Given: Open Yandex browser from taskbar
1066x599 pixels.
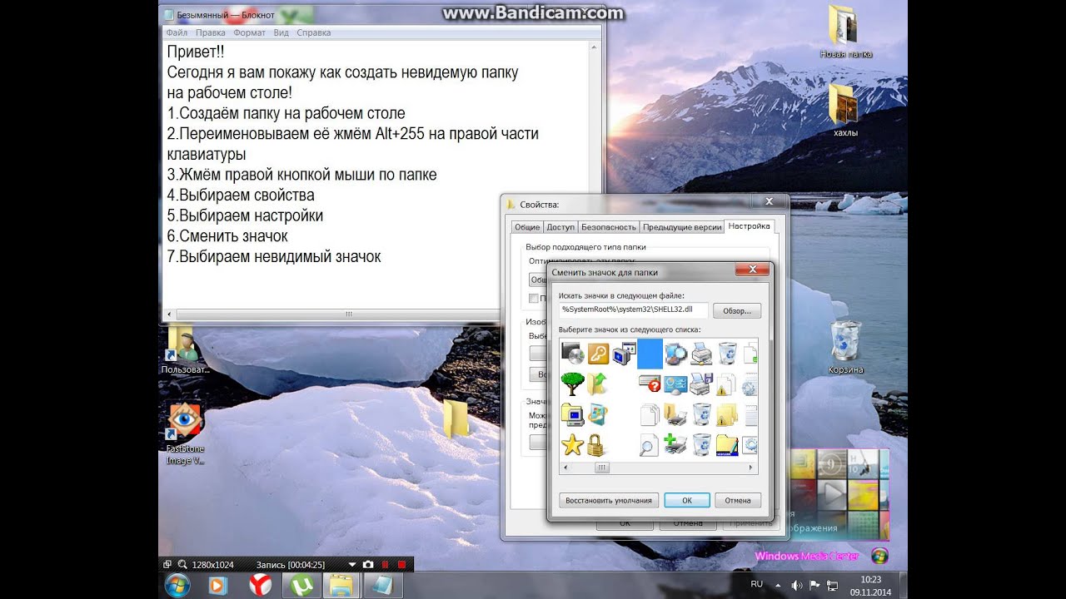Looking at the screenshot, I should pos(260,586).
